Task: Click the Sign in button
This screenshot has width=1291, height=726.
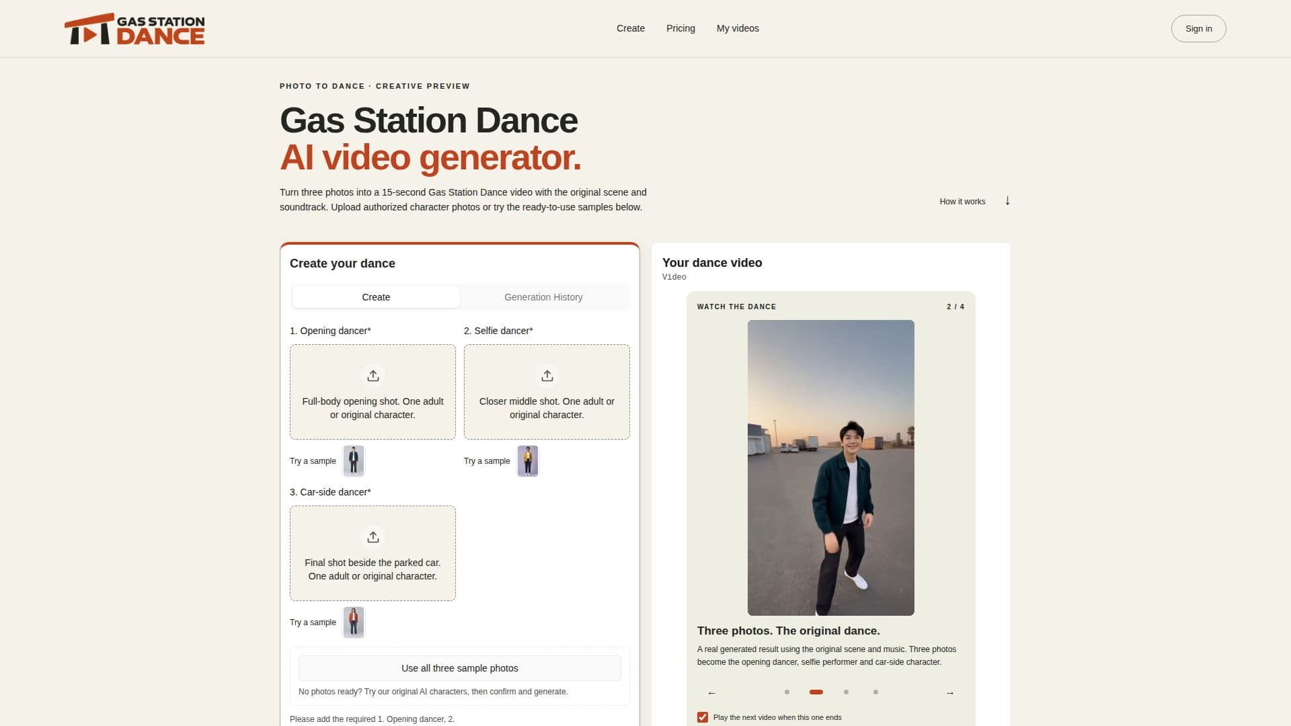Action: pyautogui.click(x=1198, y=29)
